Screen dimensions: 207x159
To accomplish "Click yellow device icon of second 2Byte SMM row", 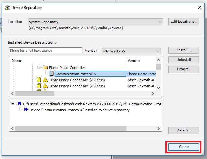I will (39, 86).
